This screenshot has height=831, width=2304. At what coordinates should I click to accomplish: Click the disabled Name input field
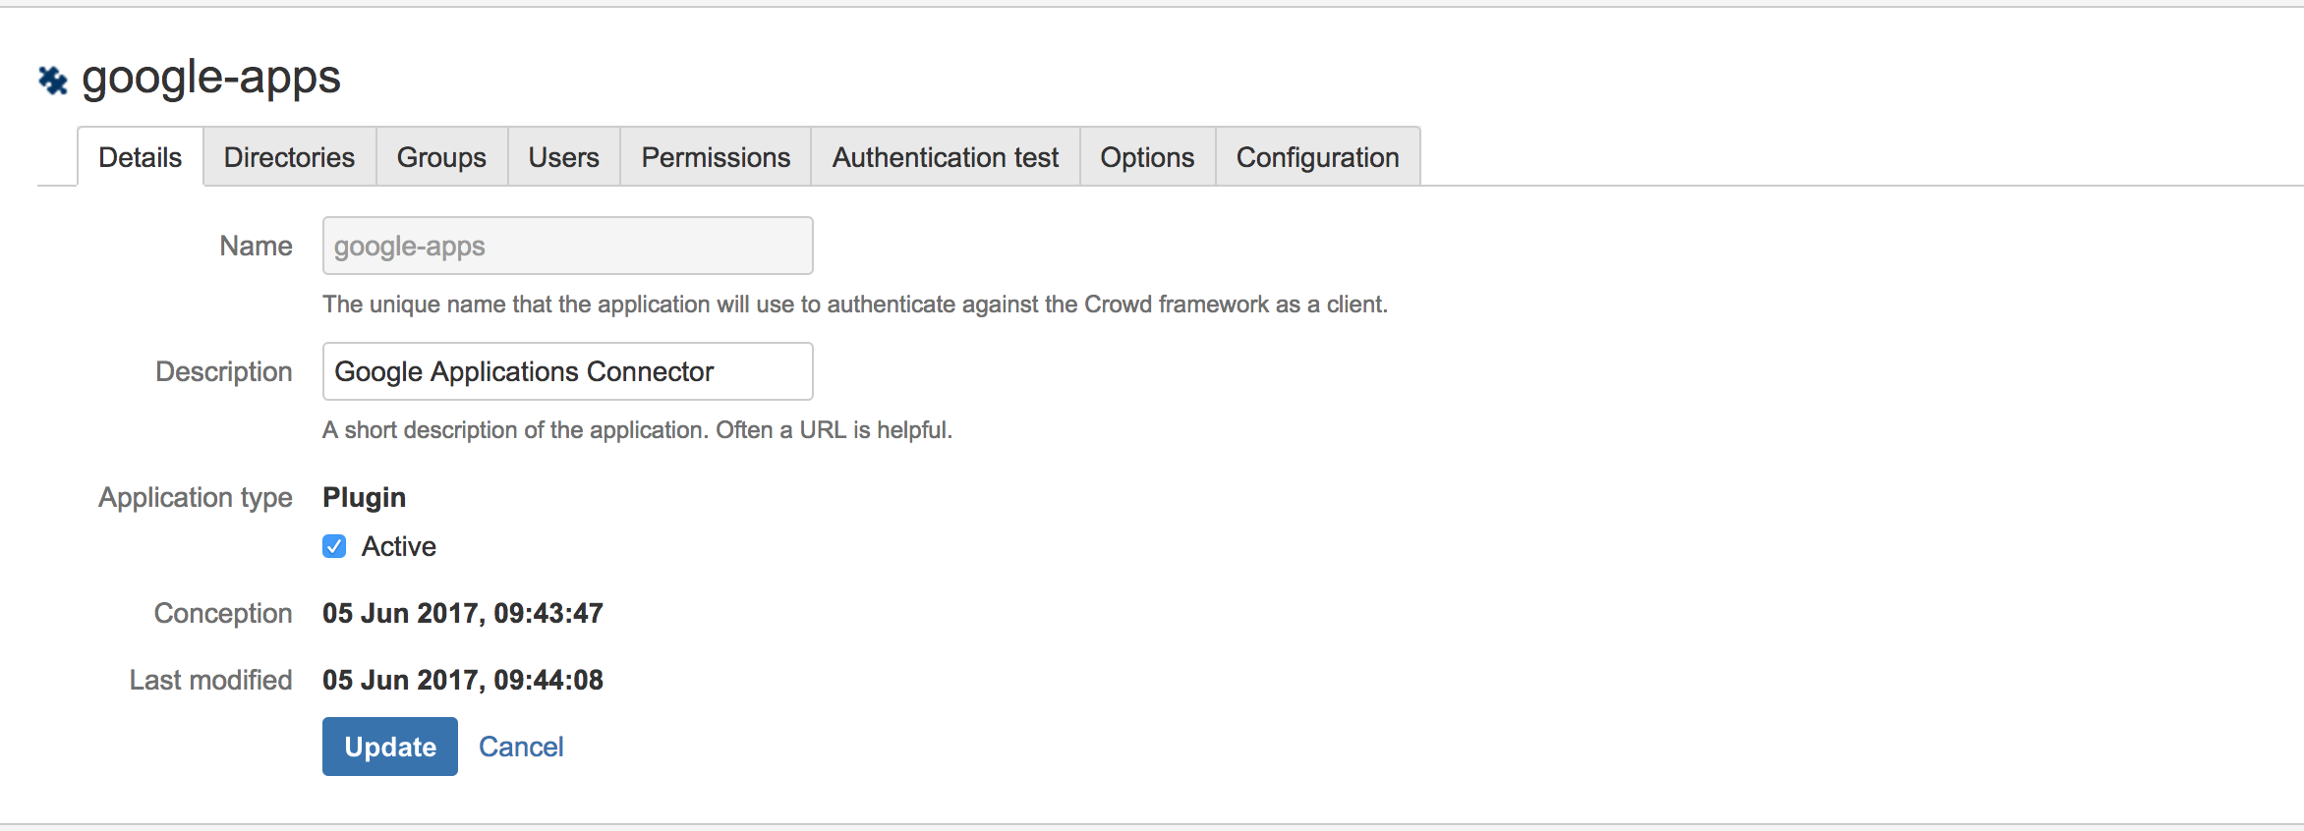pyautogui.click(x=567, y=246)
